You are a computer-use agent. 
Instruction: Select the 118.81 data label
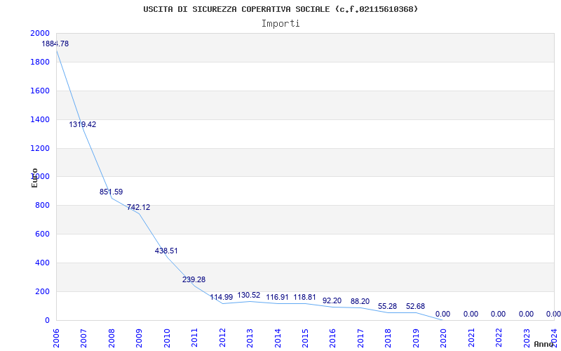(305, 297)
